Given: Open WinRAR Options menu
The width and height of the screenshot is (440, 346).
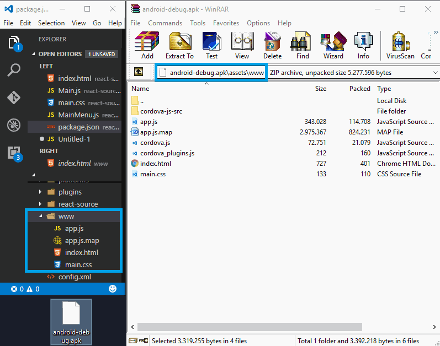Looking at the screenshot, I should click(x=258, y=23).
